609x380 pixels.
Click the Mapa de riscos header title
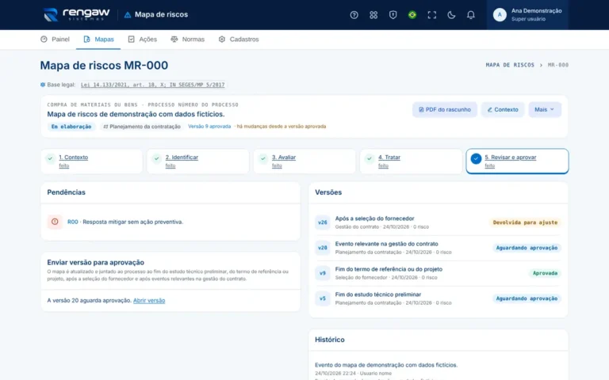161,15
